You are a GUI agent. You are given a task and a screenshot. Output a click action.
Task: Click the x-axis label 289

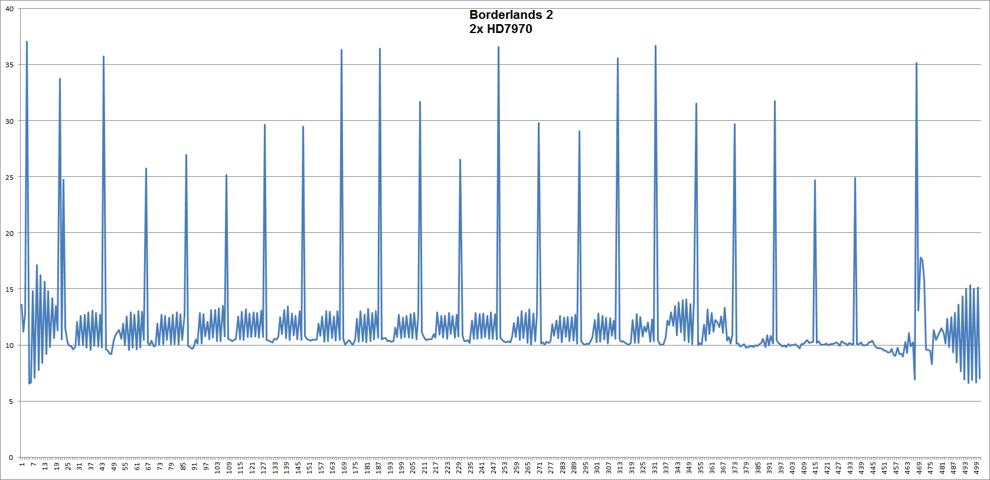(574, 468)
